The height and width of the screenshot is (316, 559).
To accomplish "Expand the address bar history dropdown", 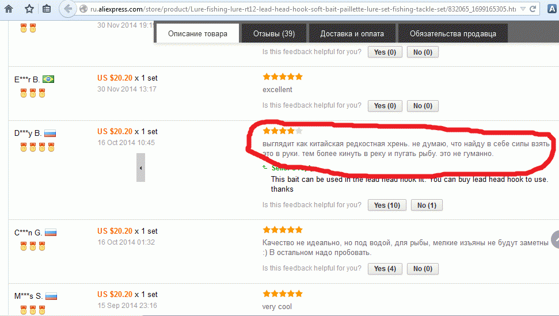I will (x=523, y=9).
